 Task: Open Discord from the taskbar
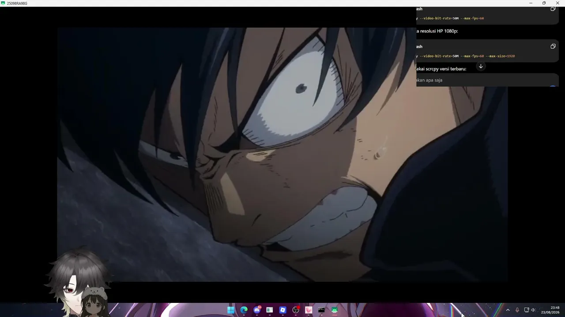point(257,310)
